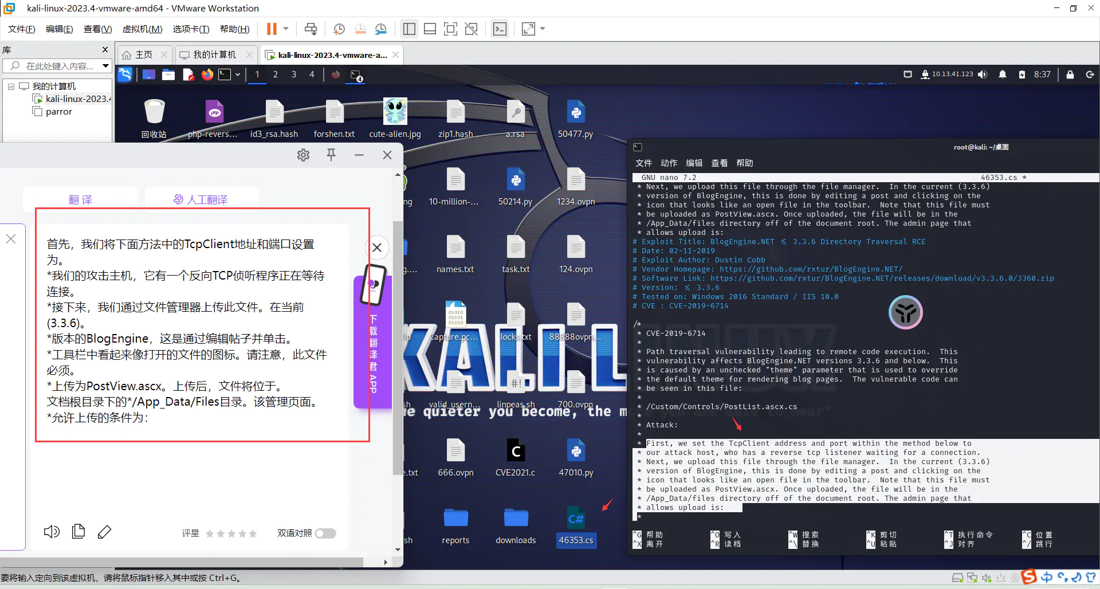Close the kali-linux-2023.4 VM tab
This screenshot has height=589, width=1100.
coord(395,55)
